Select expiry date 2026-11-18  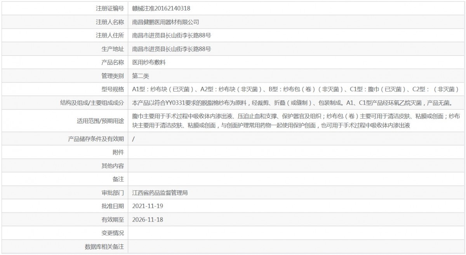pyautogui.click(x=148, y=219)
